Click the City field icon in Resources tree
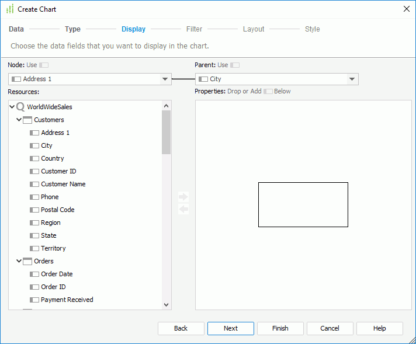Screen dimensions: 416x344 34,145
